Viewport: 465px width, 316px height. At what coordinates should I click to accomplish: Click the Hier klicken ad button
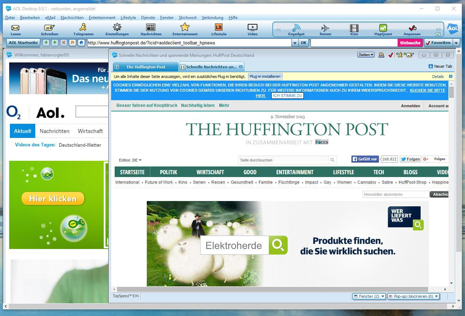[53, 199]
